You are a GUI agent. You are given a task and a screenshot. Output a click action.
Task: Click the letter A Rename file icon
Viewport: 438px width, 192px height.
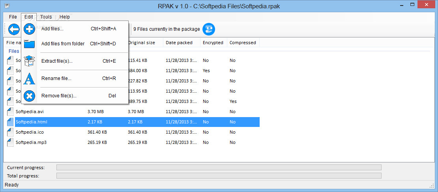point(29,78)
